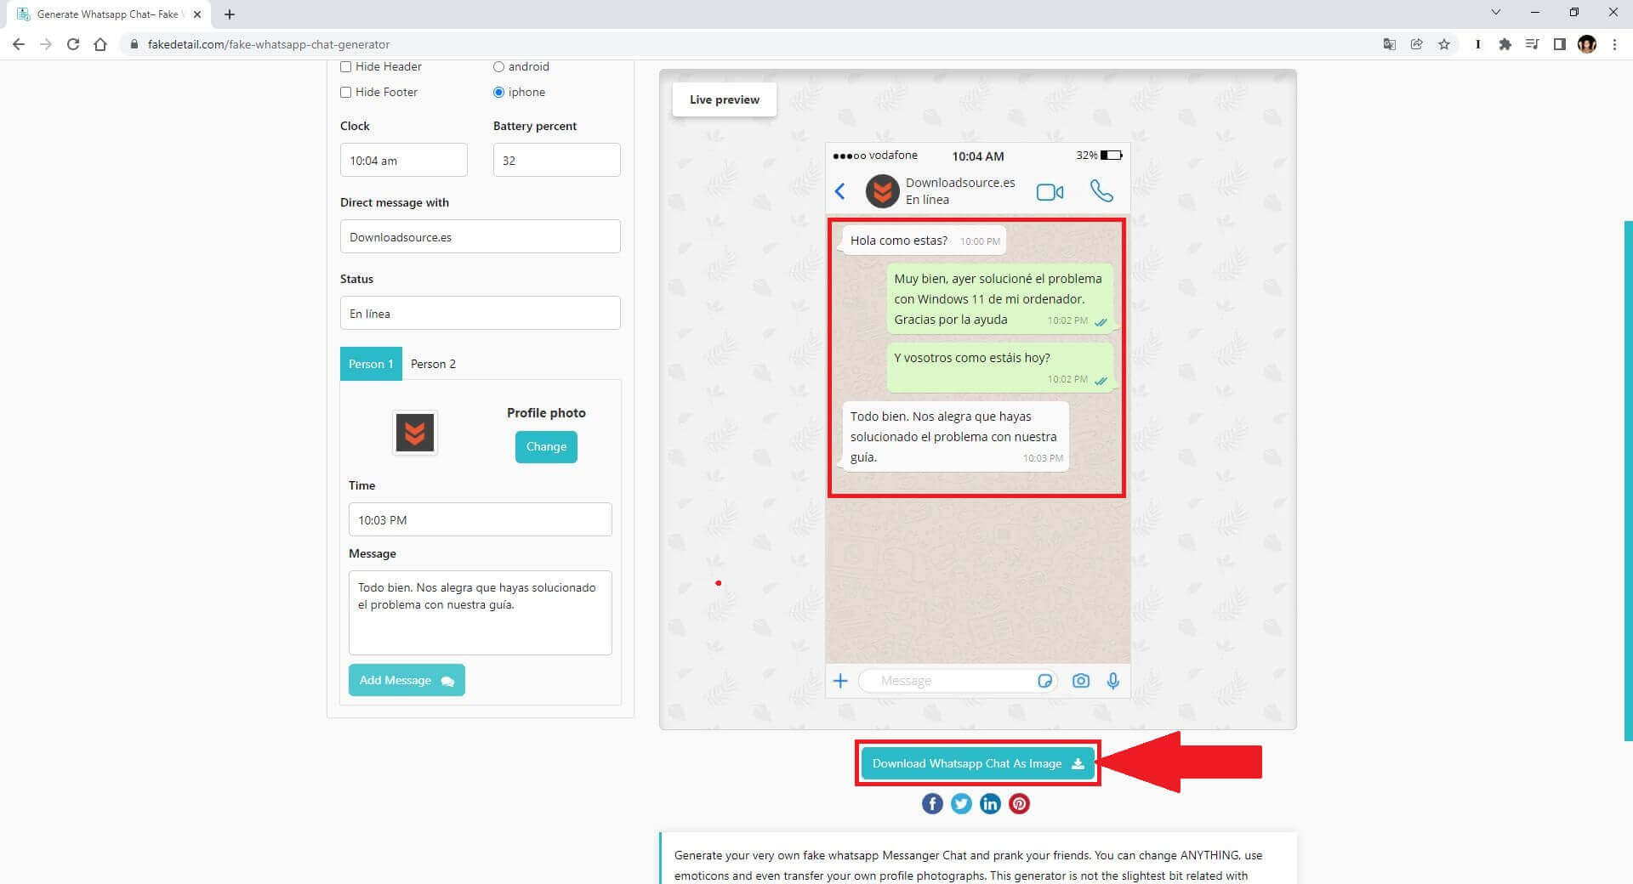Click the browser address bar URL
Image resolution: width=1633 pixels, height=884 pixels.
[x=269, y=44]
